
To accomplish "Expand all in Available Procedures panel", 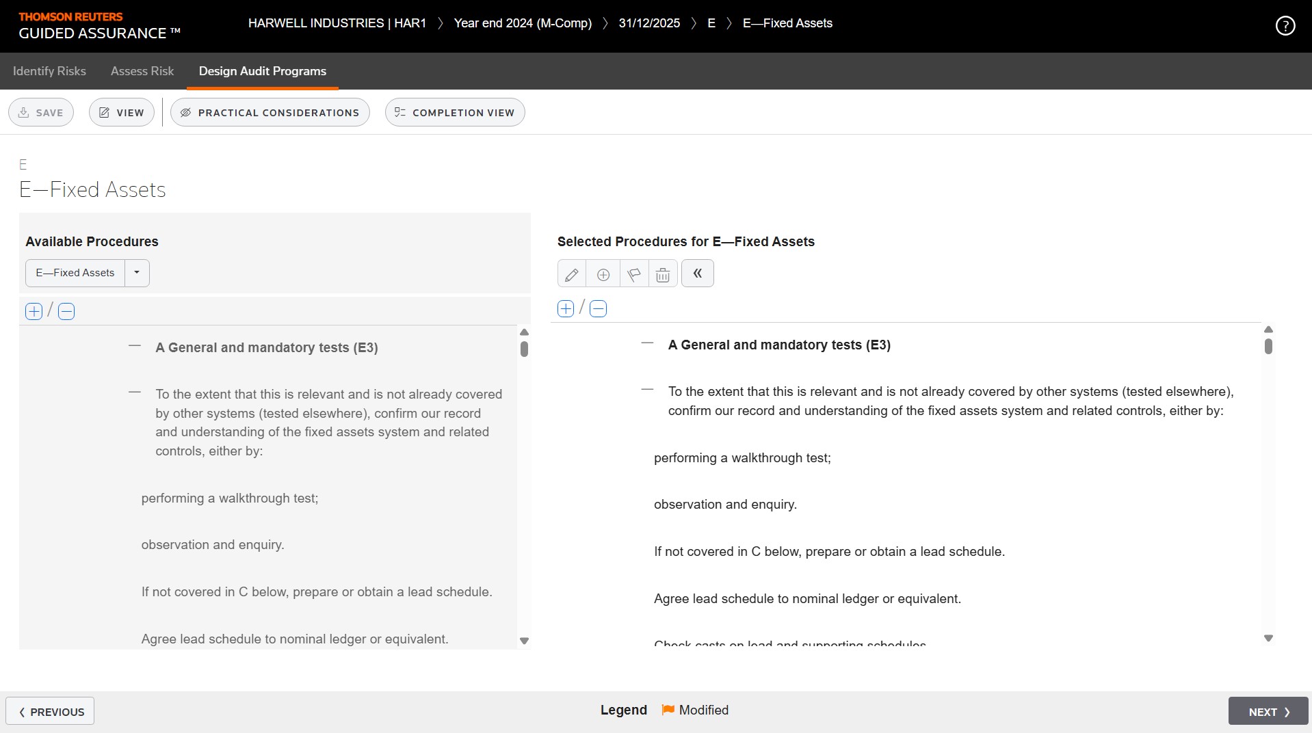I will [x=34, y=312].
